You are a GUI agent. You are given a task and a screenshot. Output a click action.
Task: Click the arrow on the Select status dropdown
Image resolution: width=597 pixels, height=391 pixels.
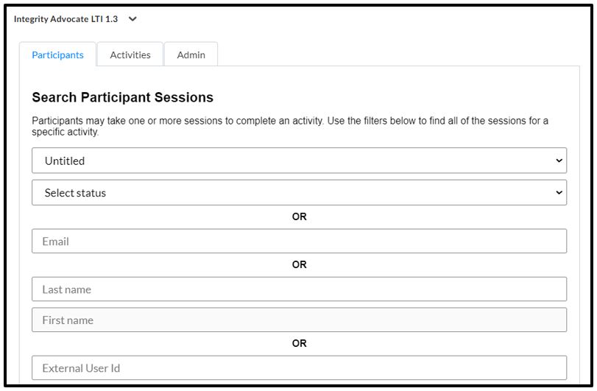[x=559, y=193]
